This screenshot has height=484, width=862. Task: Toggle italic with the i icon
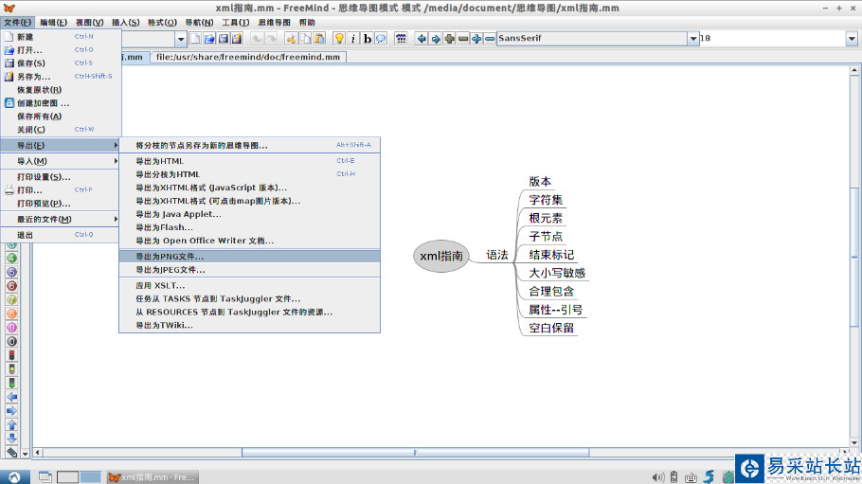click(x=353, y=38)
